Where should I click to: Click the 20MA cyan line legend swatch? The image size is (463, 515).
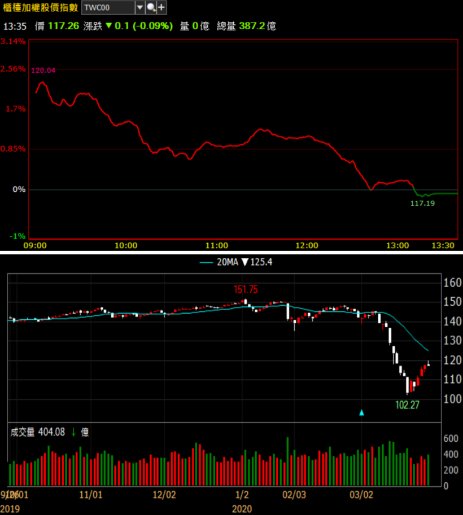[206, 262]
